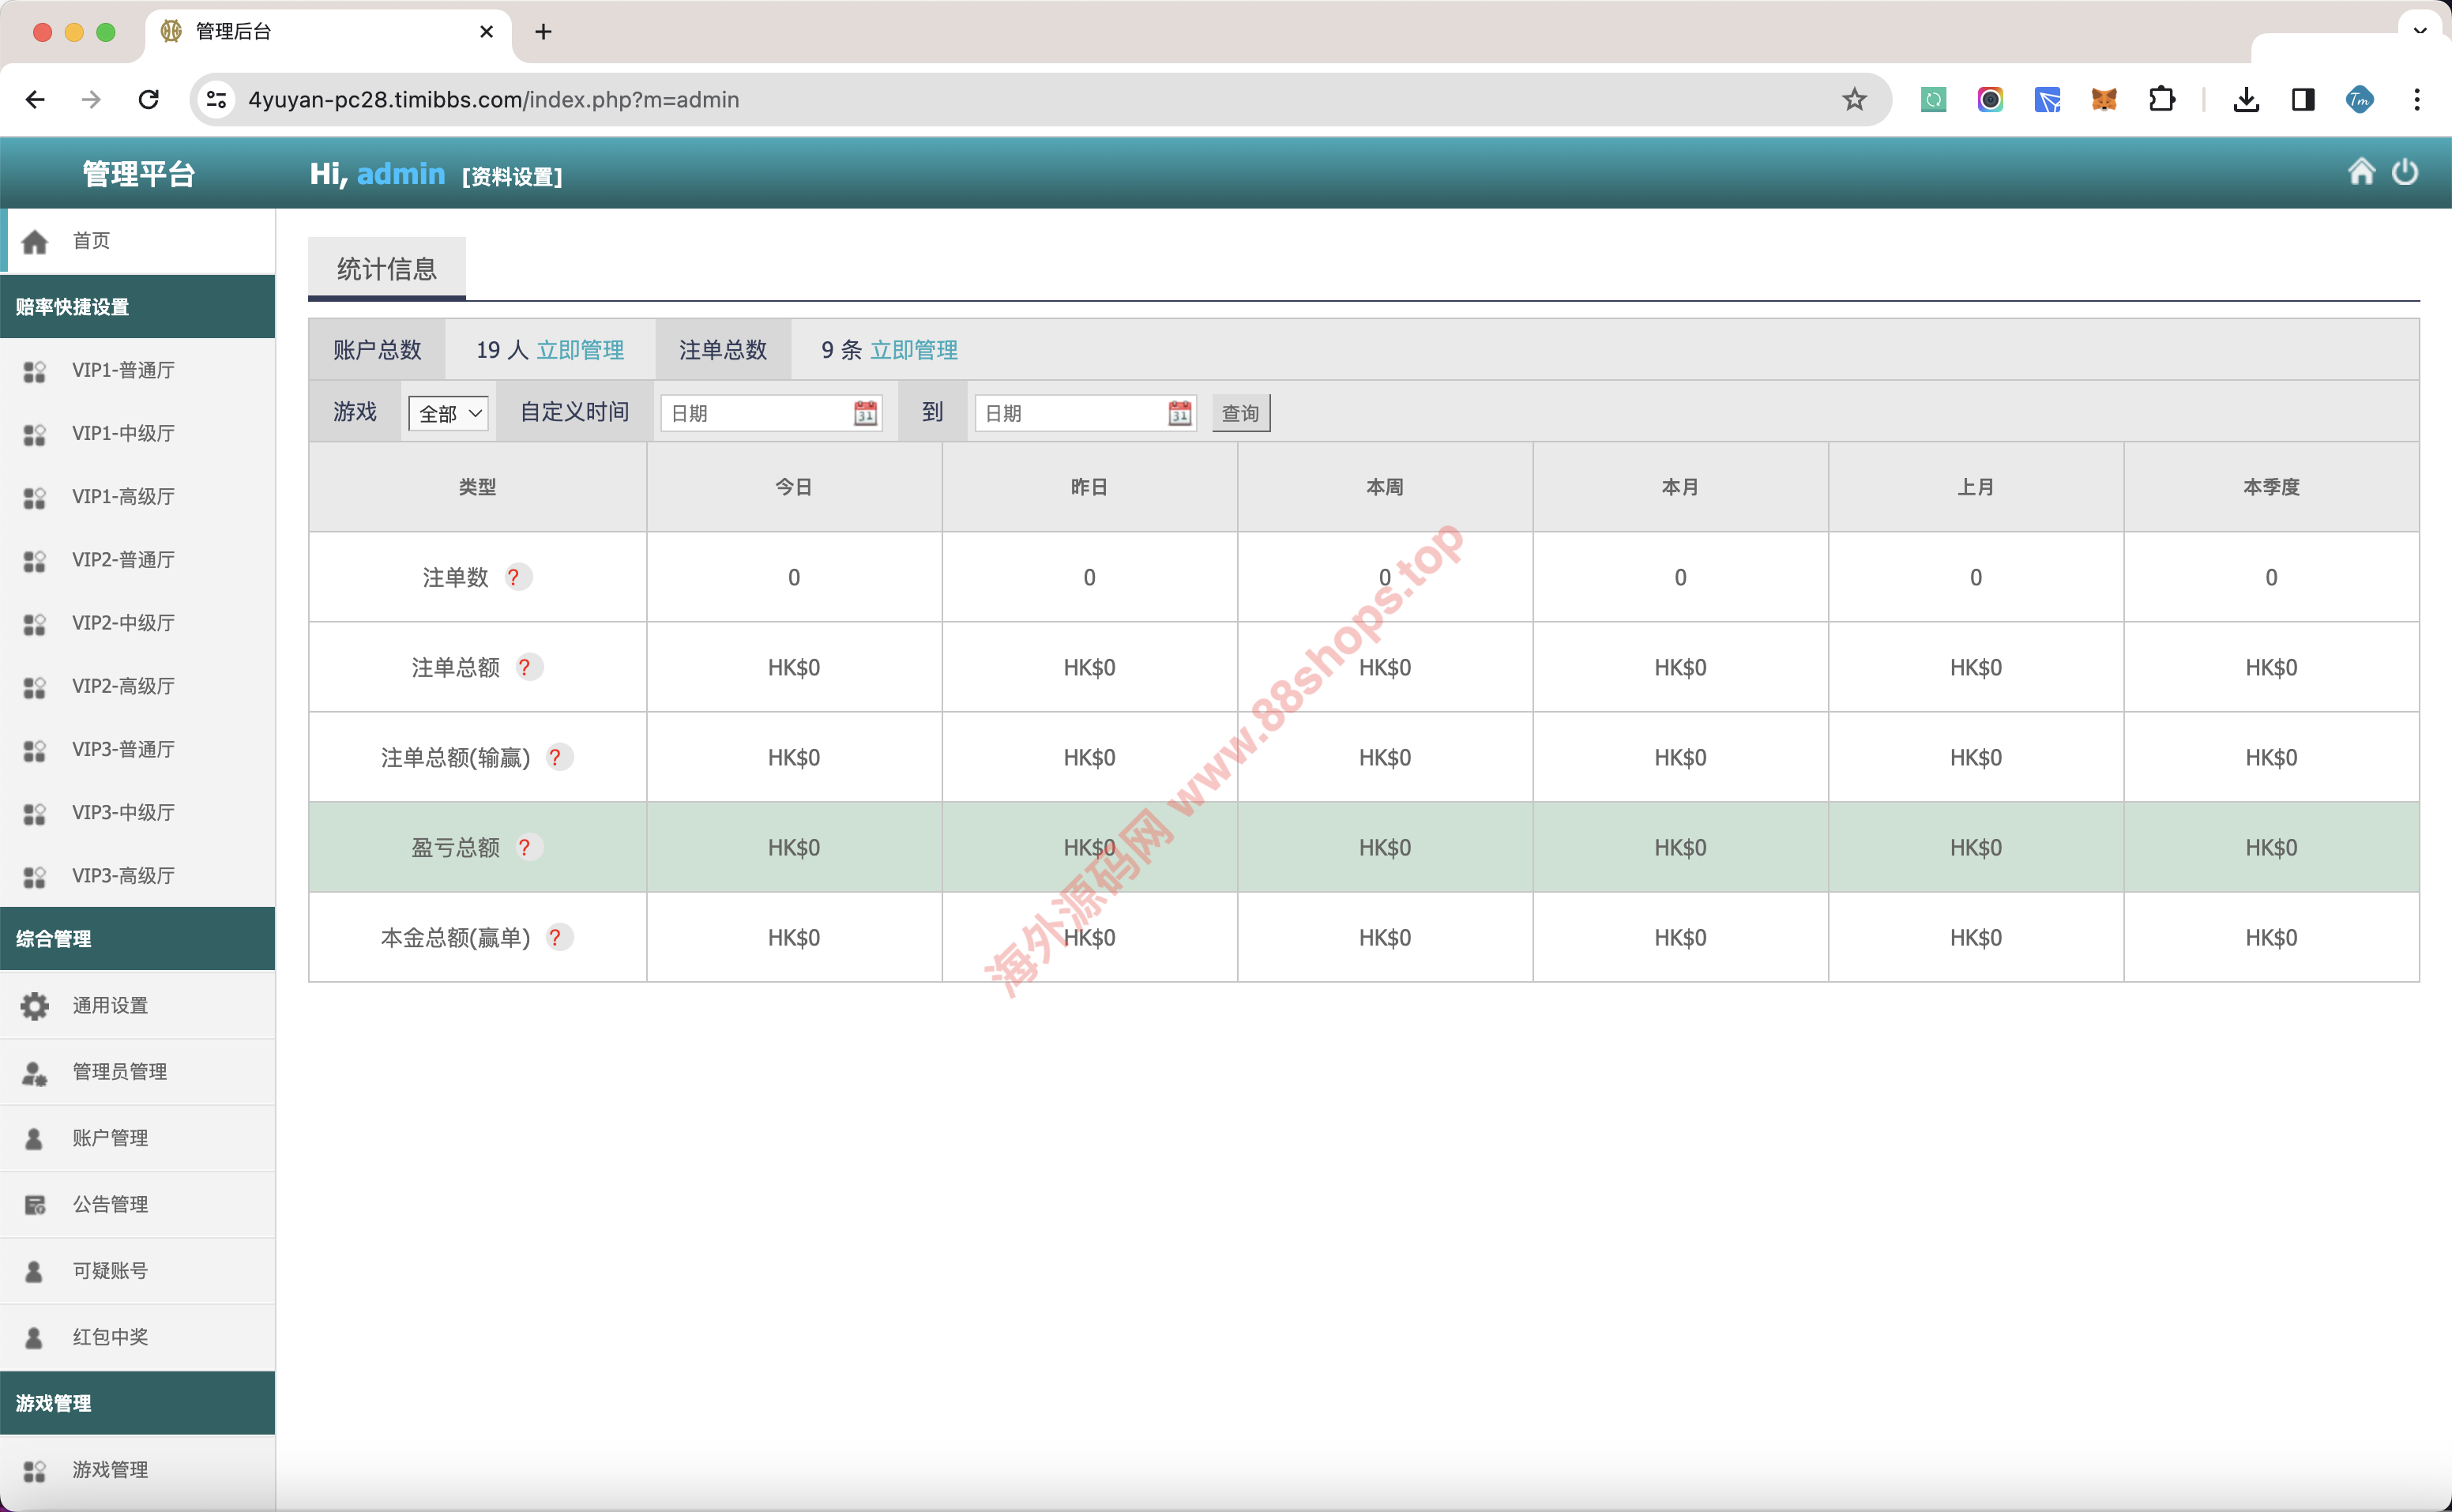This screenshot has height=1512, width=2452.
Task: Click help question mark beside 盈亏总额
Action: [525, 847]
